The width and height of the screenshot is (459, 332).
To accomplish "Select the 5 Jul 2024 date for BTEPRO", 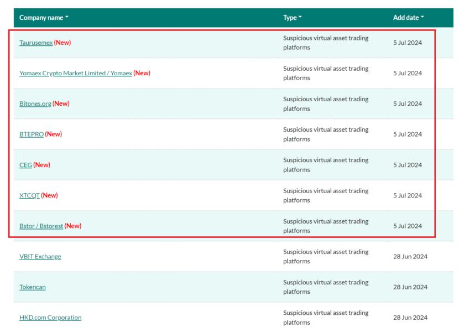I will (x=408, y=134).
